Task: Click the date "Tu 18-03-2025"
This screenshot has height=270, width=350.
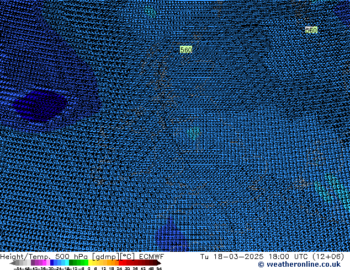Action: 232,257
